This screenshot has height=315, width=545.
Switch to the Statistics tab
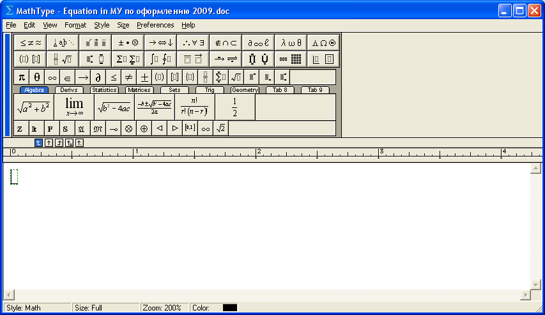(x=104, y=89)
